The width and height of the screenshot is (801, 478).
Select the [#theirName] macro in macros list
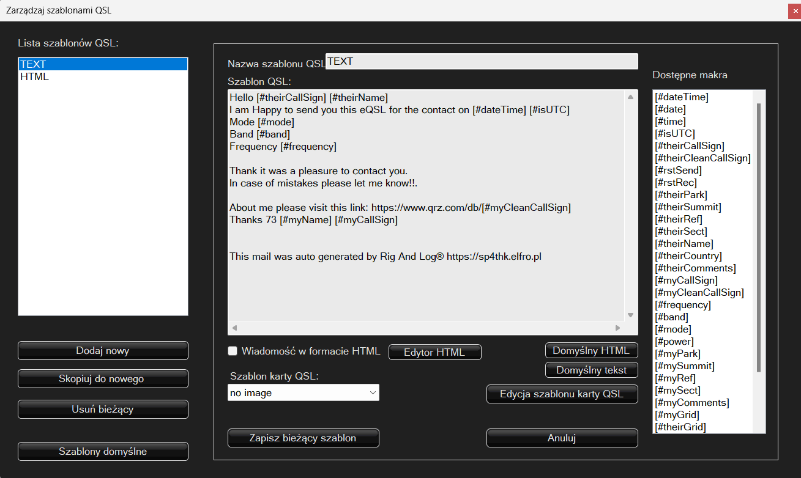pyautogui.click(x=684, y=244)
